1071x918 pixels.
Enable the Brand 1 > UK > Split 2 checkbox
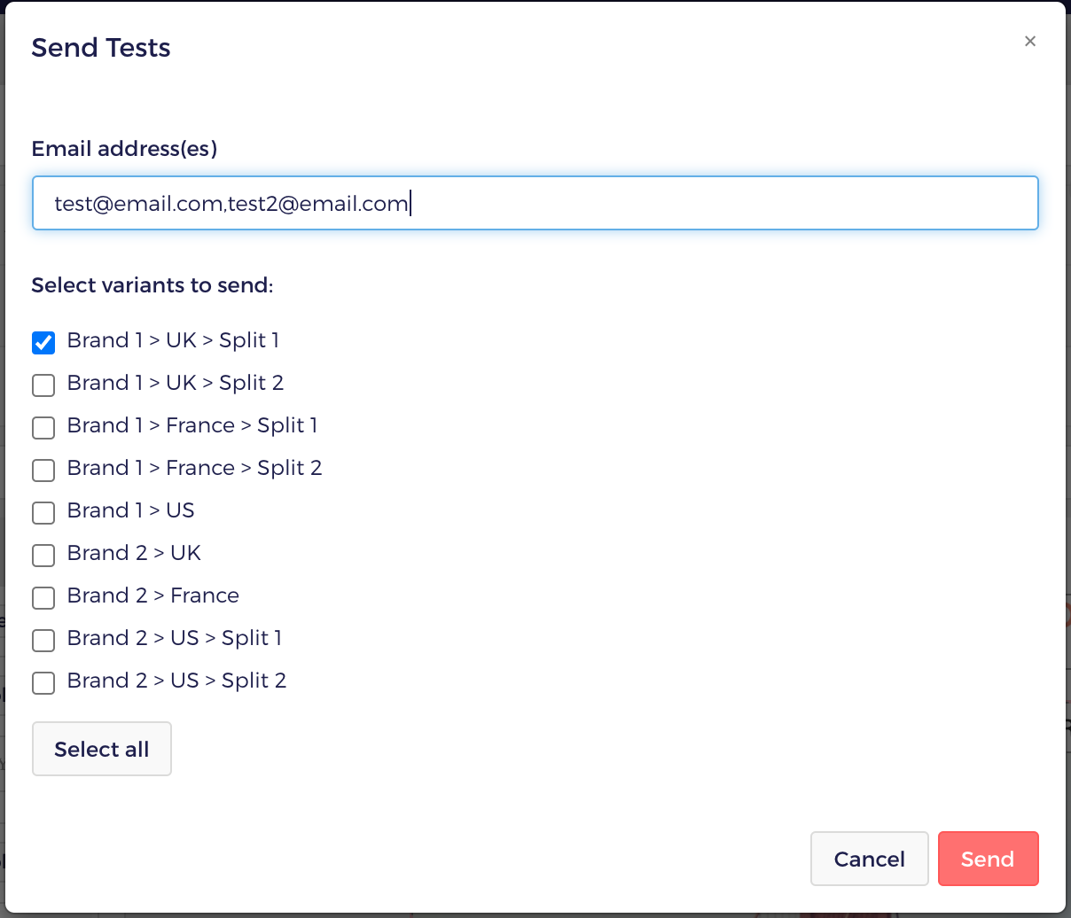43,385
